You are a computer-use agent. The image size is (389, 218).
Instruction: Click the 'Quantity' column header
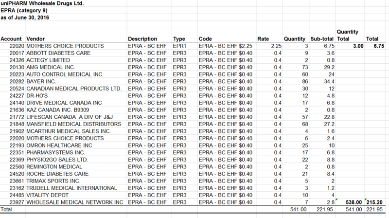pyautogui.click(x=295, y=39)
